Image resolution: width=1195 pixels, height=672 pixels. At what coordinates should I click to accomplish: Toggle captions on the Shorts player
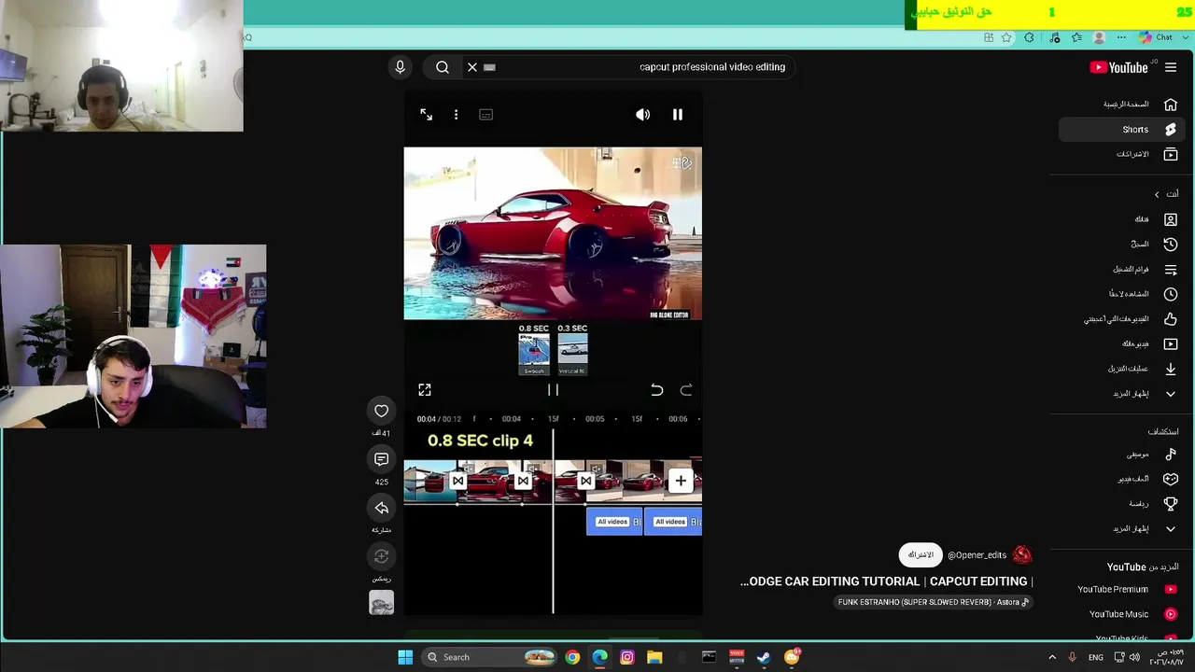tap(485, 115)
